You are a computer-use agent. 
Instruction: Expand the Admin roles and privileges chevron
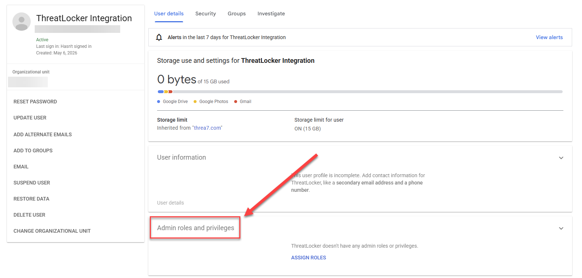click(561, 228)
